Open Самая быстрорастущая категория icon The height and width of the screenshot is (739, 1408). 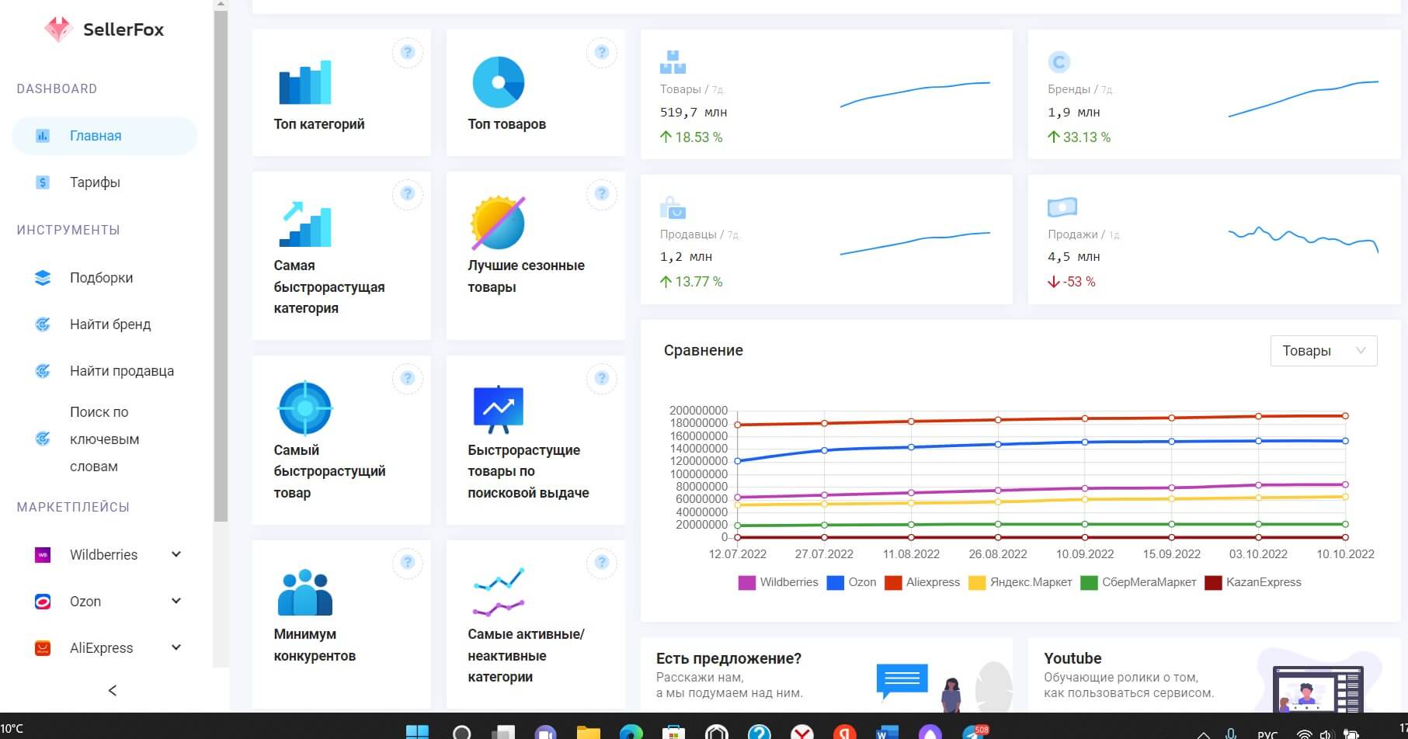pyautogui.click(x=305, y=224)
